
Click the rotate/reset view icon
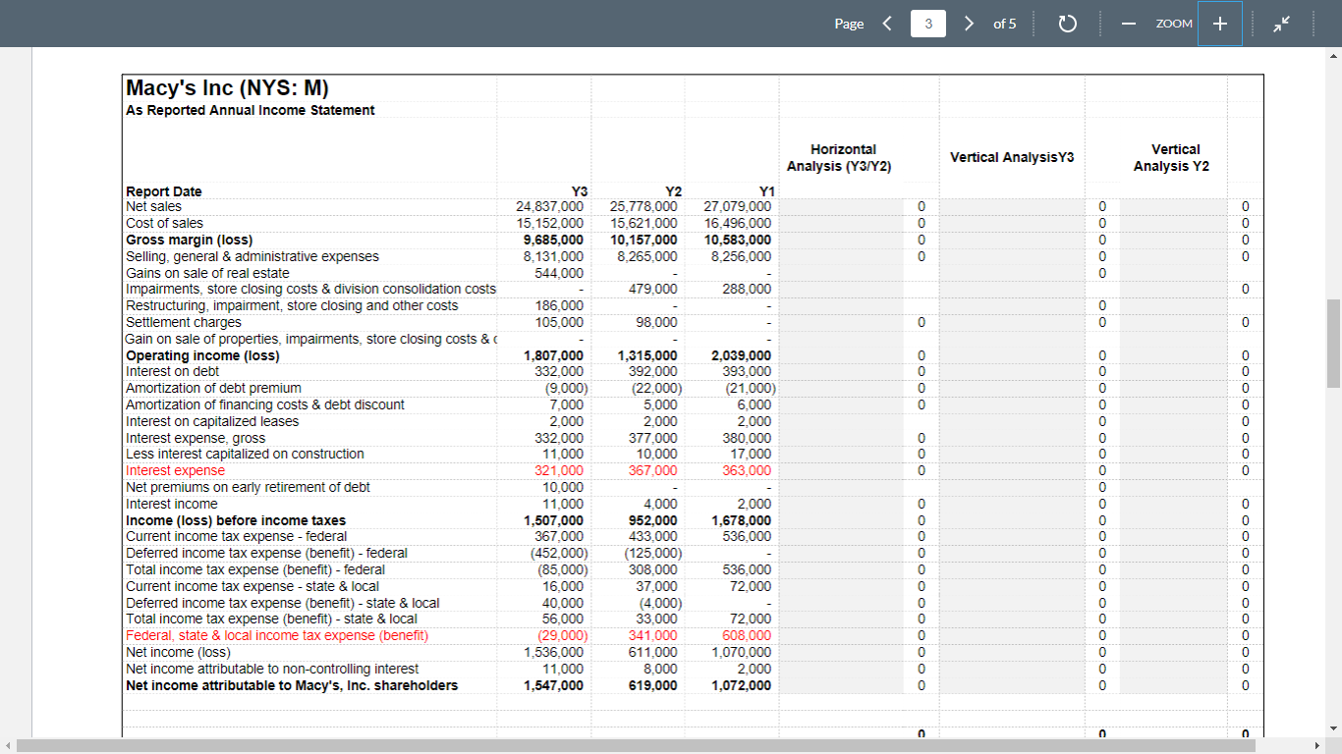(1068, 24)
